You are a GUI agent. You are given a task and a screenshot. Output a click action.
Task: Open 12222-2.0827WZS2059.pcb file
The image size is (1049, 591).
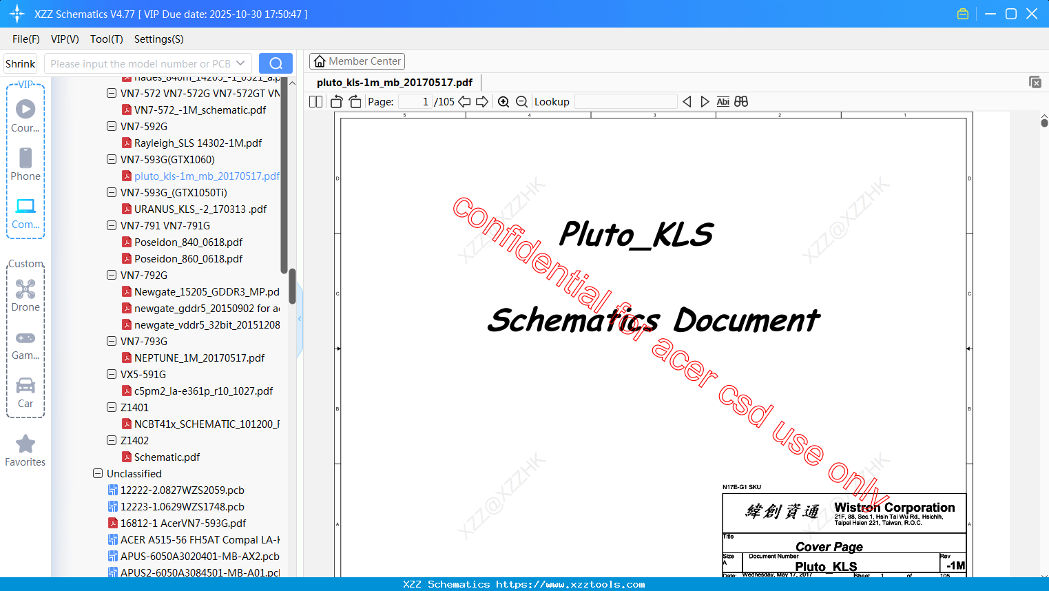[182, 490]
